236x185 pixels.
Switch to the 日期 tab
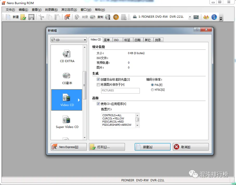click(138, 40)
